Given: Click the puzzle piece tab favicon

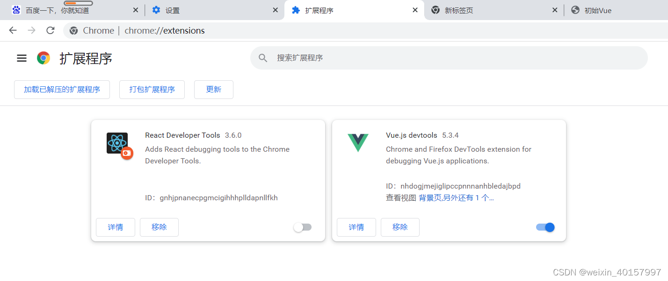Looking at the screenshot, I should (x=296, y=10).
